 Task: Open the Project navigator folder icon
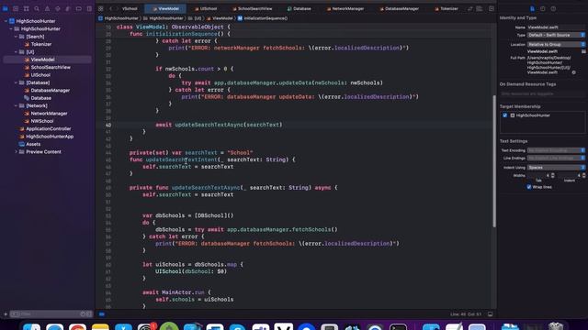[6, 8]
